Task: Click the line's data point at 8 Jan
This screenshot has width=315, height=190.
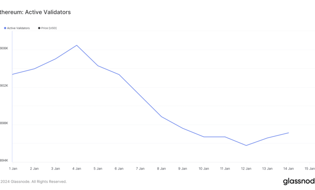Action: pos(162,117)
